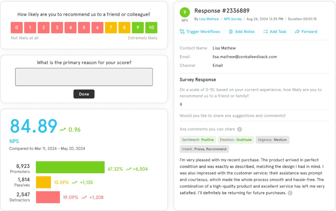
Task: Open the NPS Survey link
Action: tap(233, 19)
